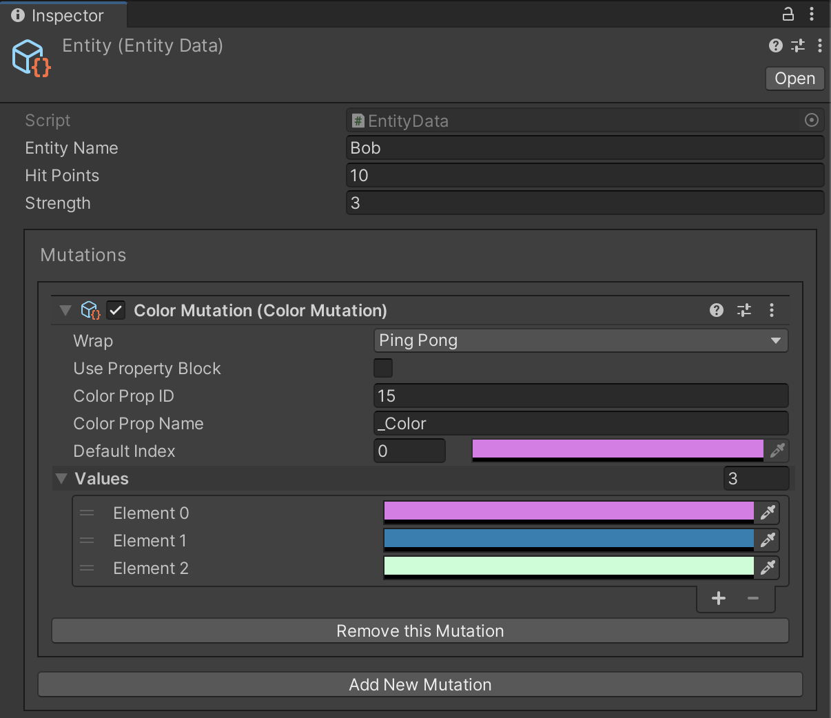The width and height of the screenshot is (831, 718).
Task: Click the Default Index label
Action: pyautogui.click(x=125, y=451)
